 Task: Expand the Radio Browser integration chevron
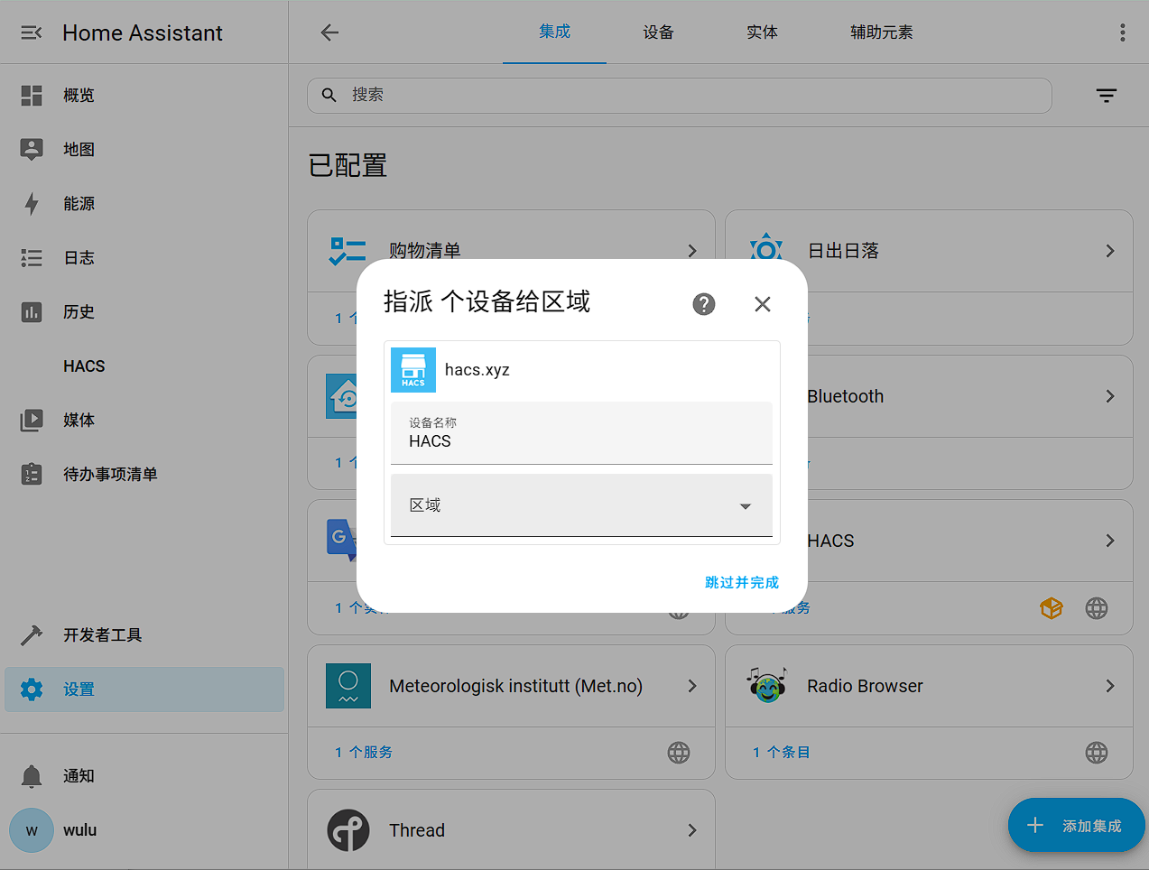click(1110, 686)
